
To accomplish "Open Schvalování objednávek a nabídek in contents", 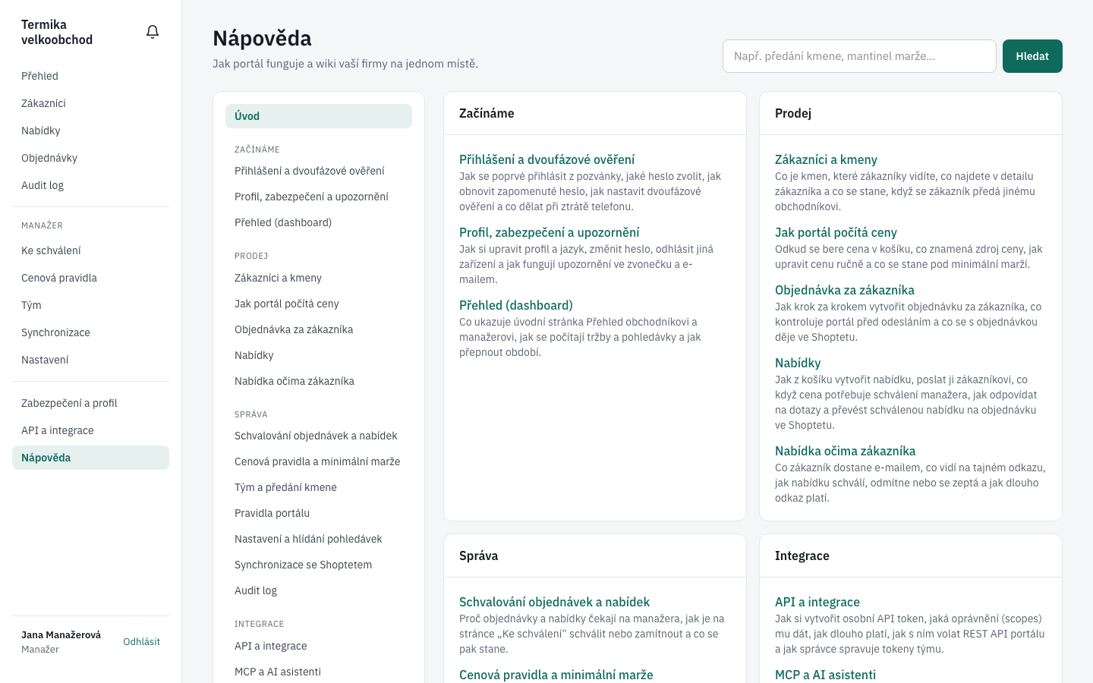I will pyautogui.click(x=319, y=436).
